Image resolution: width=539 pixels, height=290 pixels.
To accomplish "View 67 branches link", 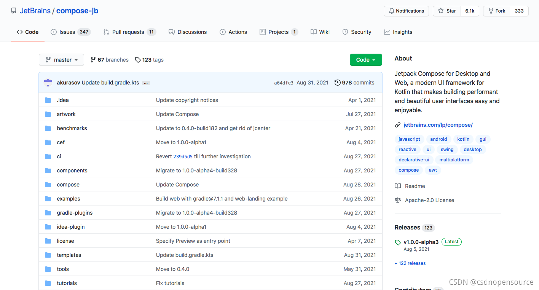I will [110, 60].
